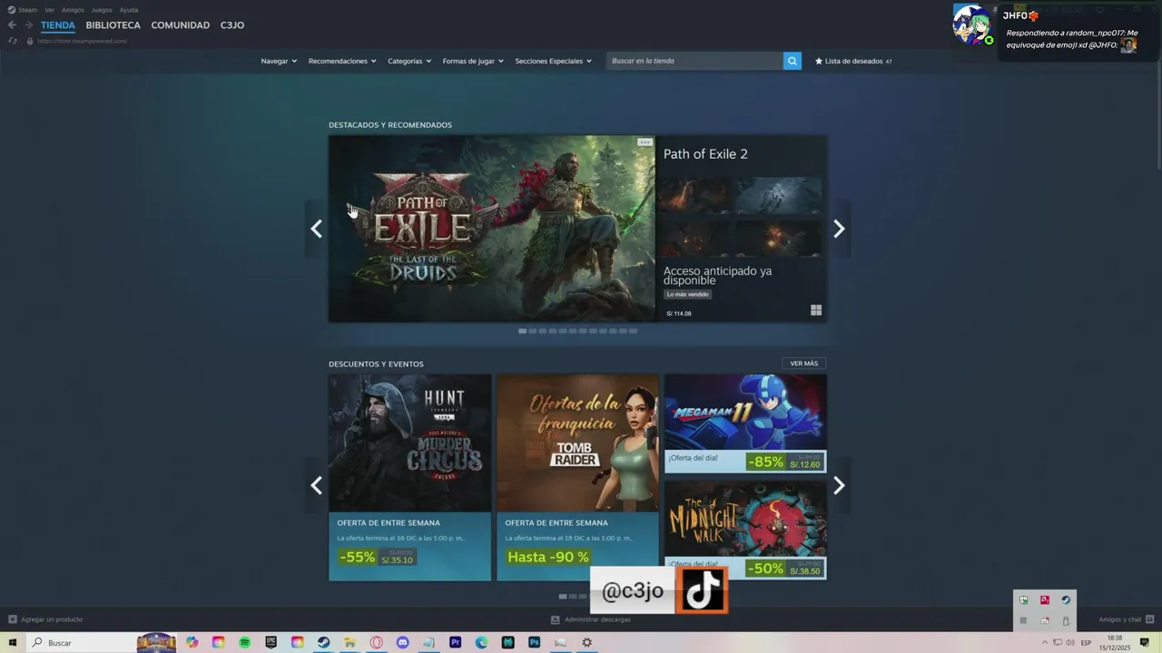Open Spotify from the taskbar
This screenshot has height=653, width=1162.
[244, 642]
